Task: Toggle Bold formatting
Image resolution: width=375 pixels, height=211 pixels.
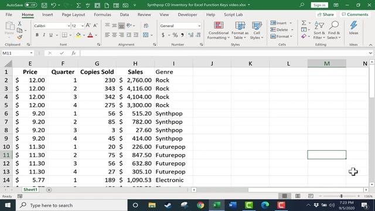Action: tap(37, 35)
